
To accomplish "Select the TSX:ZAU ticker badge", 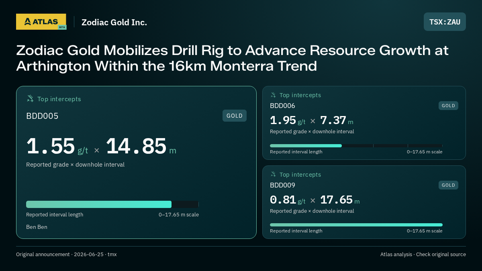I will [445, 22].
